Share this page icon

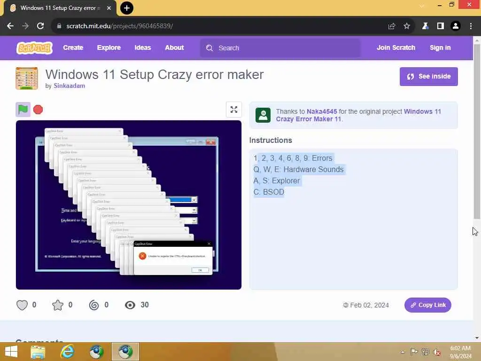[x=391, y=26]
